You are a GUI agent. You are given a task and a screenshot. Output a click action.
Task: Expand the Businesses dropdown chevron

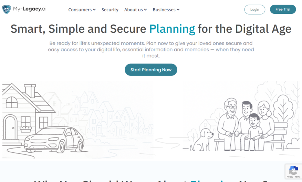click(178, 10)
